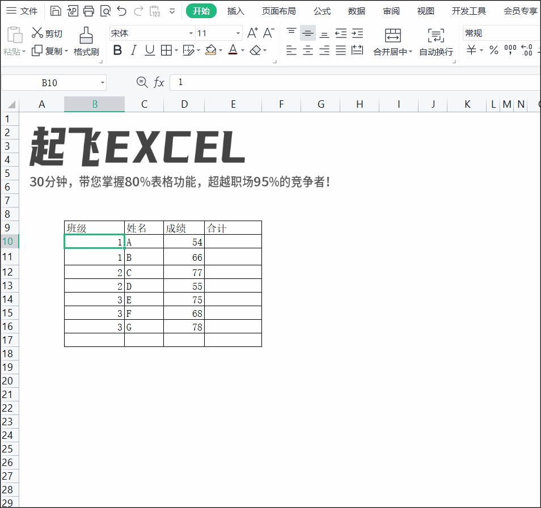Click the draw border pencil icon

pyautogui.click(x=188, y=50)
